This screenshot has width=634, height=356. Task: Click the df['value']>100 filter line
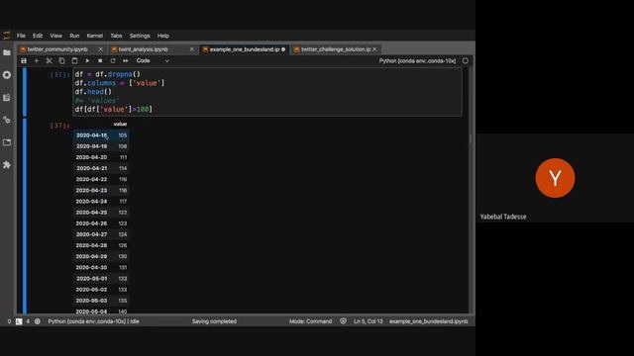[114, 110]
